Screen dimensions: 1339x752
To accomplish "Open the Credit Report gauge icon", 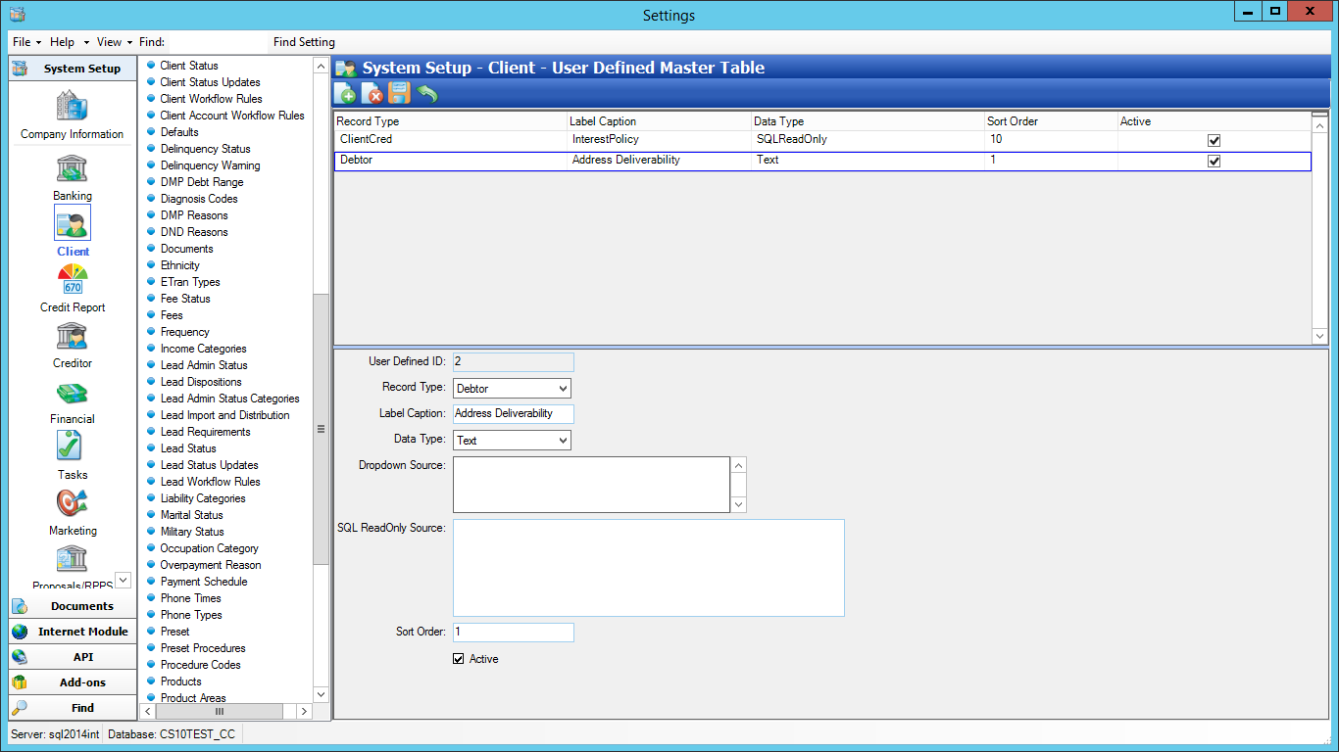I will click(73, 279).
